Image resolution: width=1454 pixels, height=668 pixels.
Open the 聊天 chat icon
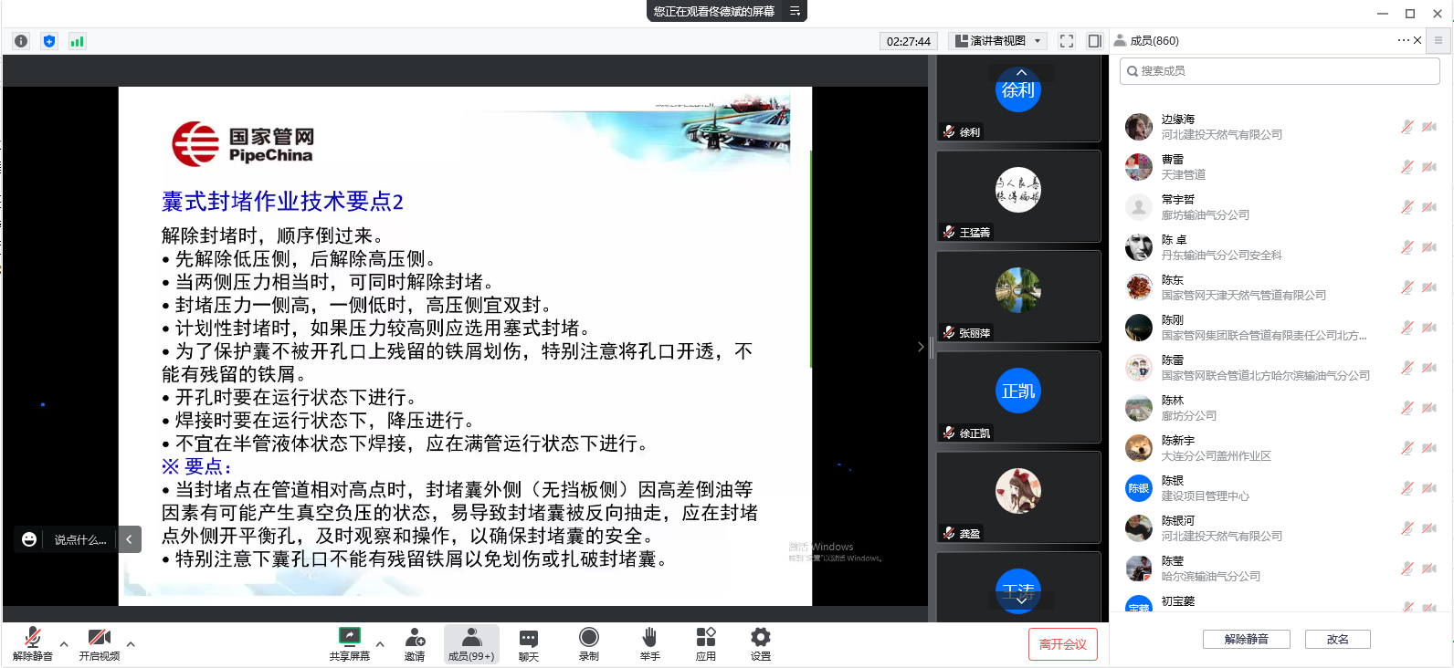[528, 637]
